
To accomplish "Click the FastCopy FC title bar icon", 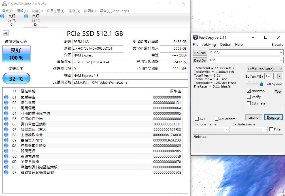I will tap(195, 38).
